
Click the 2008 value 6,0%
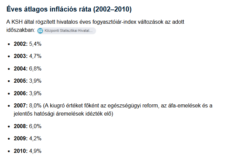35,126
